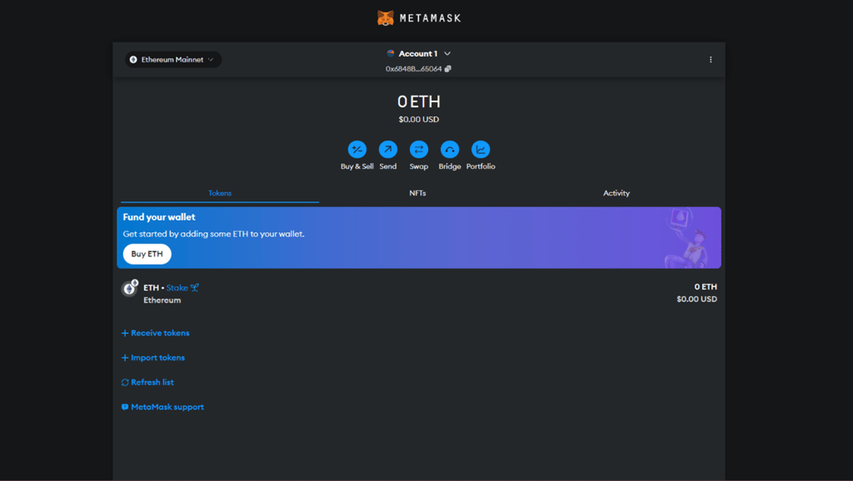Switch to the Tokens tab
This screenshot has width=853, height=481.
tap(220, 194)
